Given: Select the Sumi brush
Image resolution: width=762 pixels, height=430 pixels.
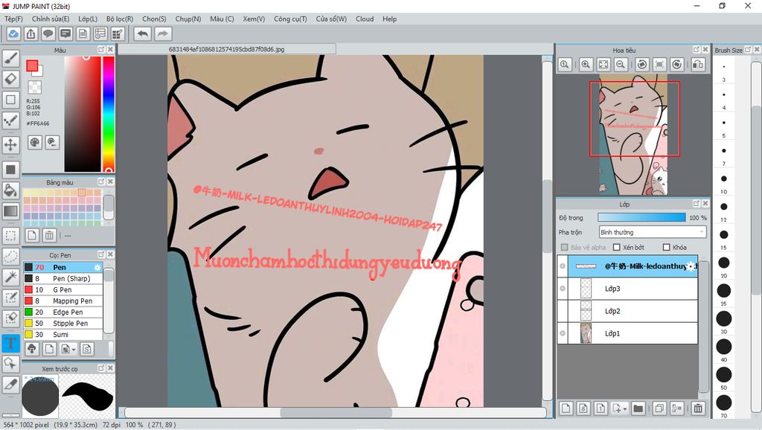Looking at the screenshot, I should (63, 334).
